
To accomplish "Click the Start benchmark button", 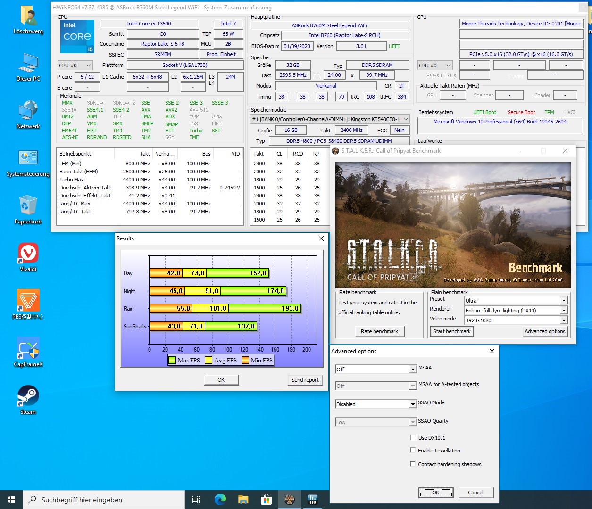I will (x=452, y=331).
